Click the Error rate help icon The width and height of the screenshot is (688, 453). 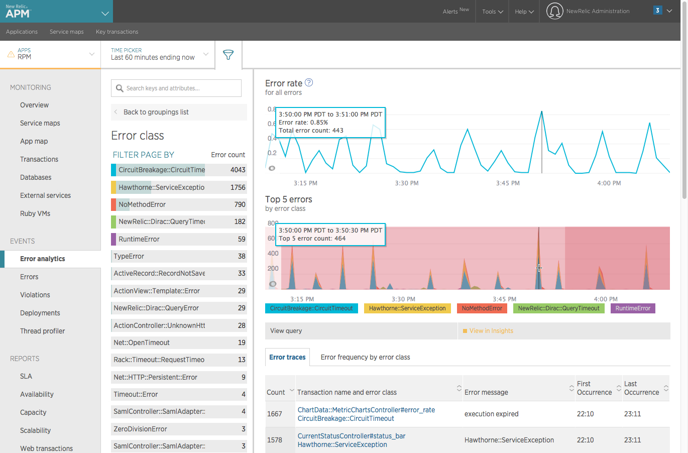(309, 83)
